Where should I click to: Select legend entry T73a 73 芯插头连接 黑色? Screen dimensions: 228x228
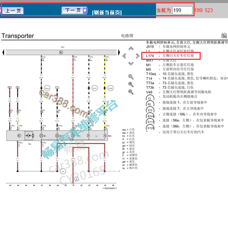[170, 83]
